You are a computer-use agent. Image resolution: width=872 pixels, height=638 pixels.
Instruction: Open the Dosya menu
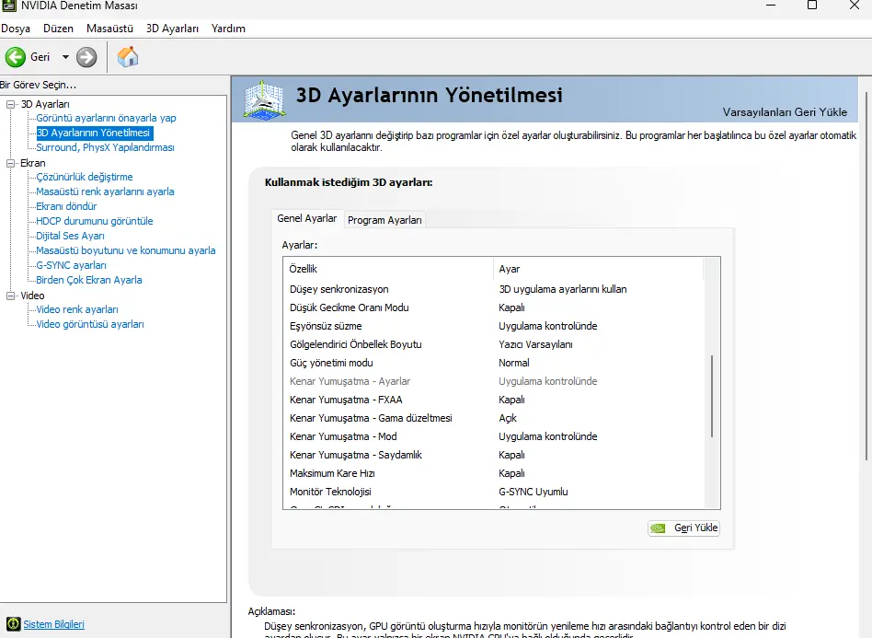point(16,29)
